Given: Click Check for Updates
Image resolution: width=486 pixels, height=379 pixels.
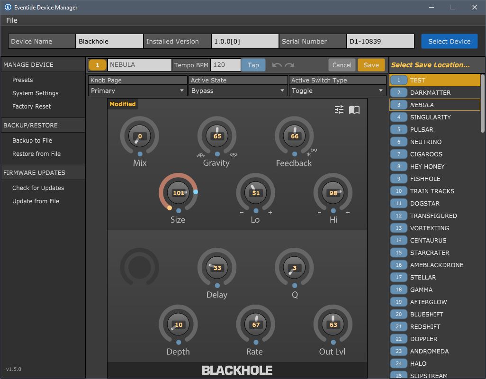Looking at the screenshot, I should coord(38,188).
